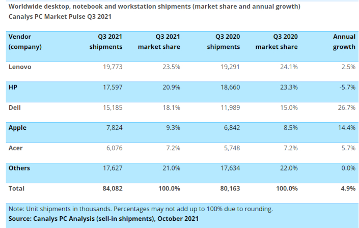Select the Annual growth column header
Image resolution: width=359 pixels, height=228 pixels.
pos(344,42)
